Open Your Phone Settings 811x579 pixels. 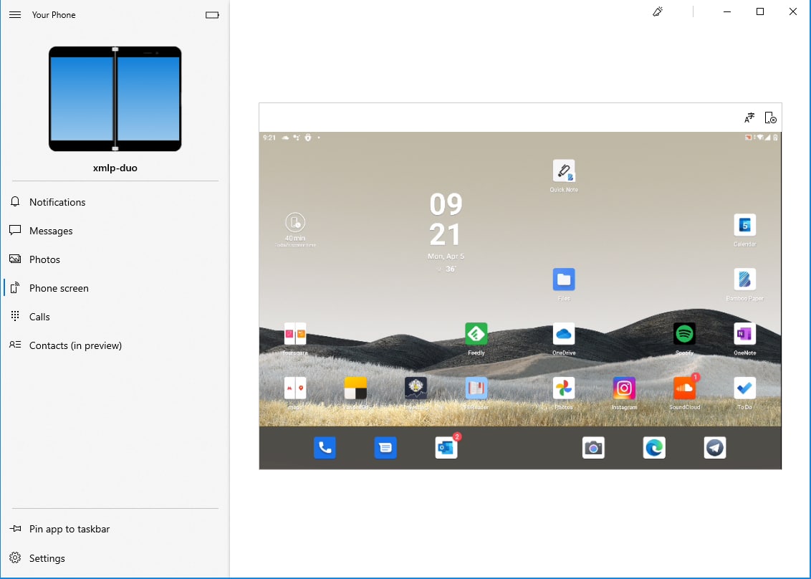115,558
